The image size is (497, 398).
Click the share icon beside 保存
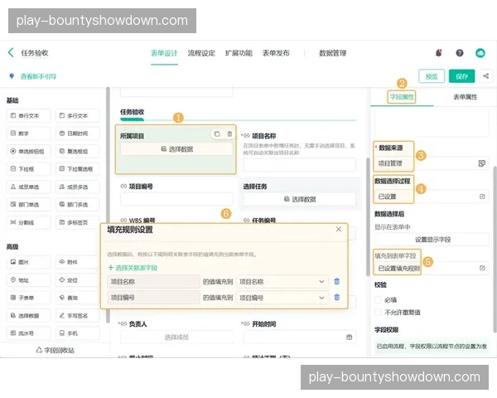[485, 75]
